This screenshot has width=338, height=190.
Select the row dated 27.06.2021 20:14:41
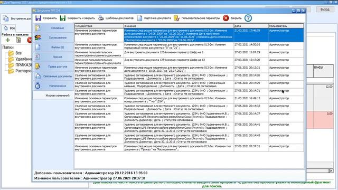click(189, 128)
